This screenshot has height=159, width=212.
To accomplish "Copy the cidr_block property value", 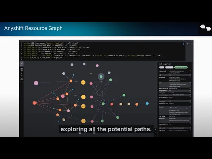I will [x=190, y=116].
